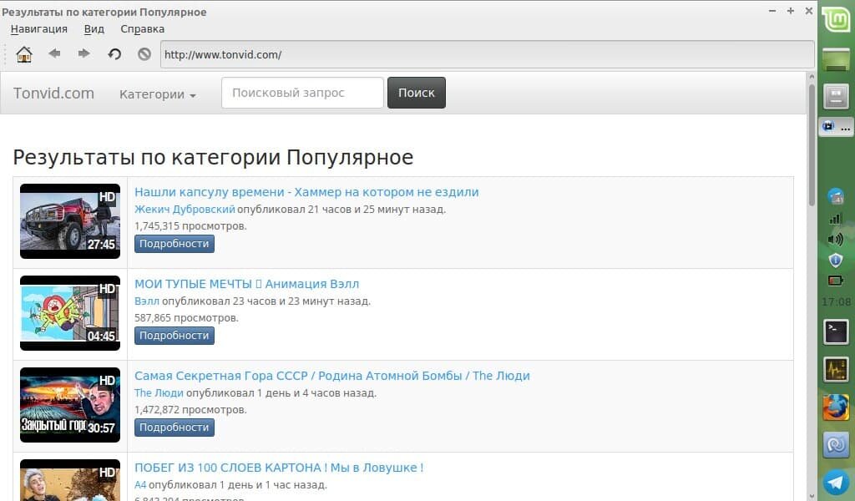The height and width of the screenshot is (501, 855).
Task: Open the system monitor from the panel
Action: tap(836, 369)
